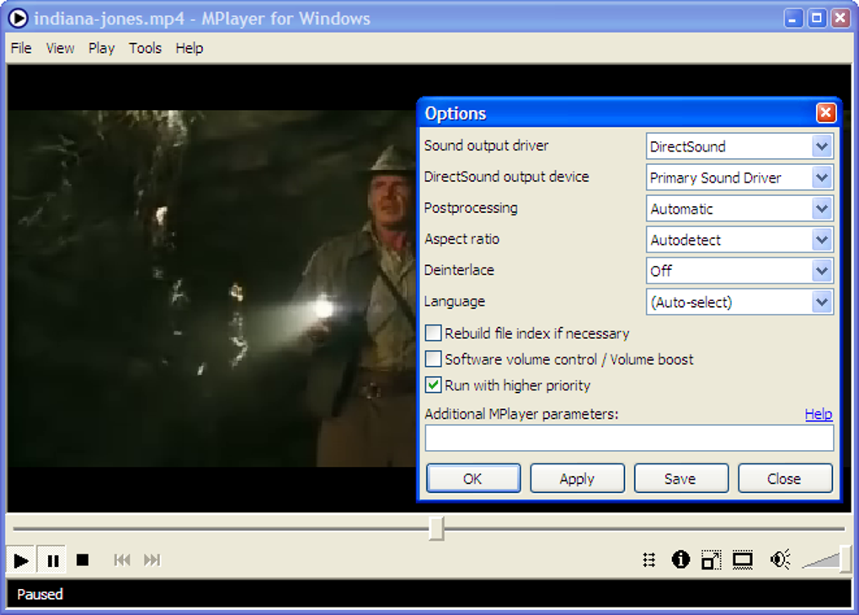Image resolution: width=859 pixels, height=615 pixels.
Task: Click Apply in Options dialog
Action: click(578, 479)
